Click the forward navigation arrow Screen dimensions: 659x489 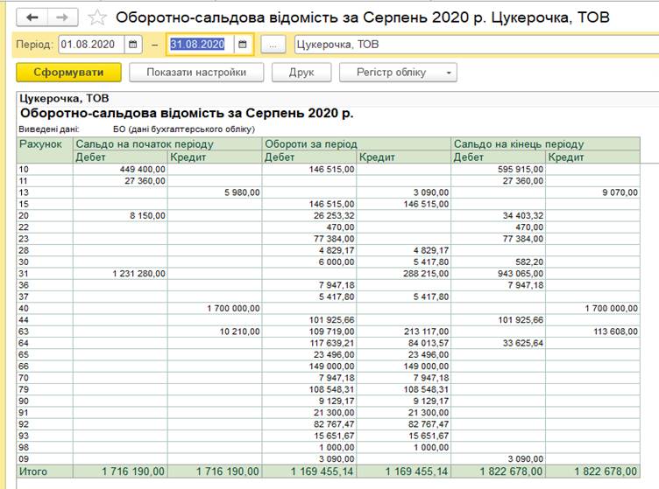click(62, 17)
